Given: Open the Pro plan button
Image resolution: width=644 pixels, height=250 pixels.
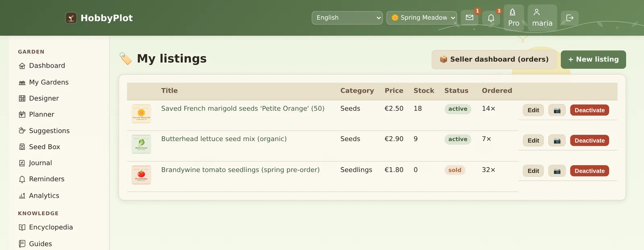Looking at the screenshot, I should 514,18.
